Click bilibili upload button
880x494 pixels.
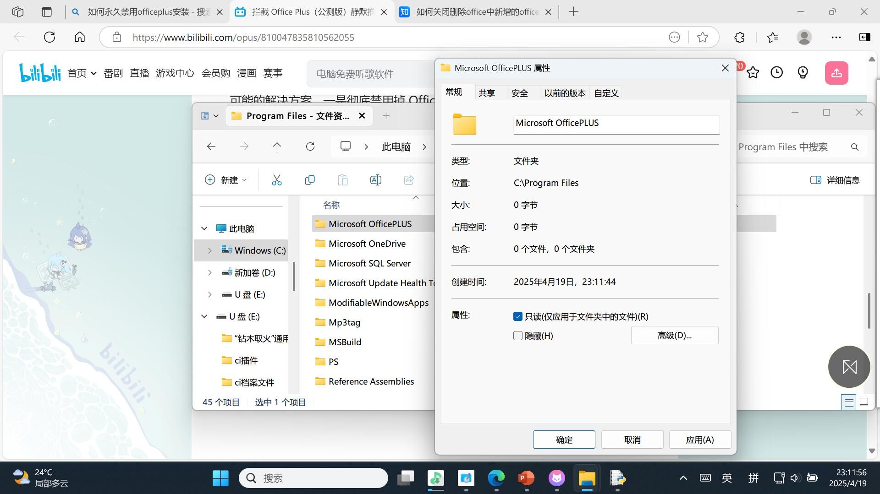tap(836, 73)
